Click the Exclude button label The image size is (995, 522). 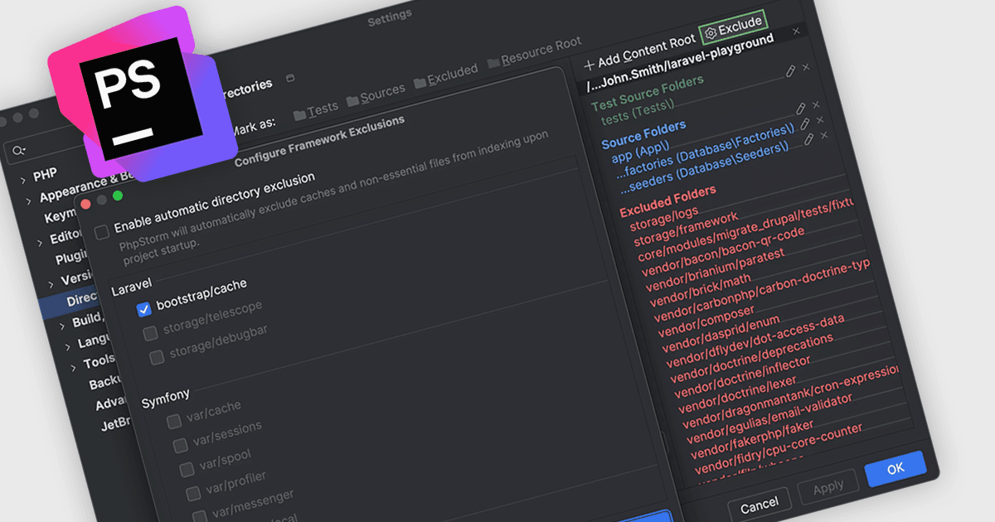point(740,27)
